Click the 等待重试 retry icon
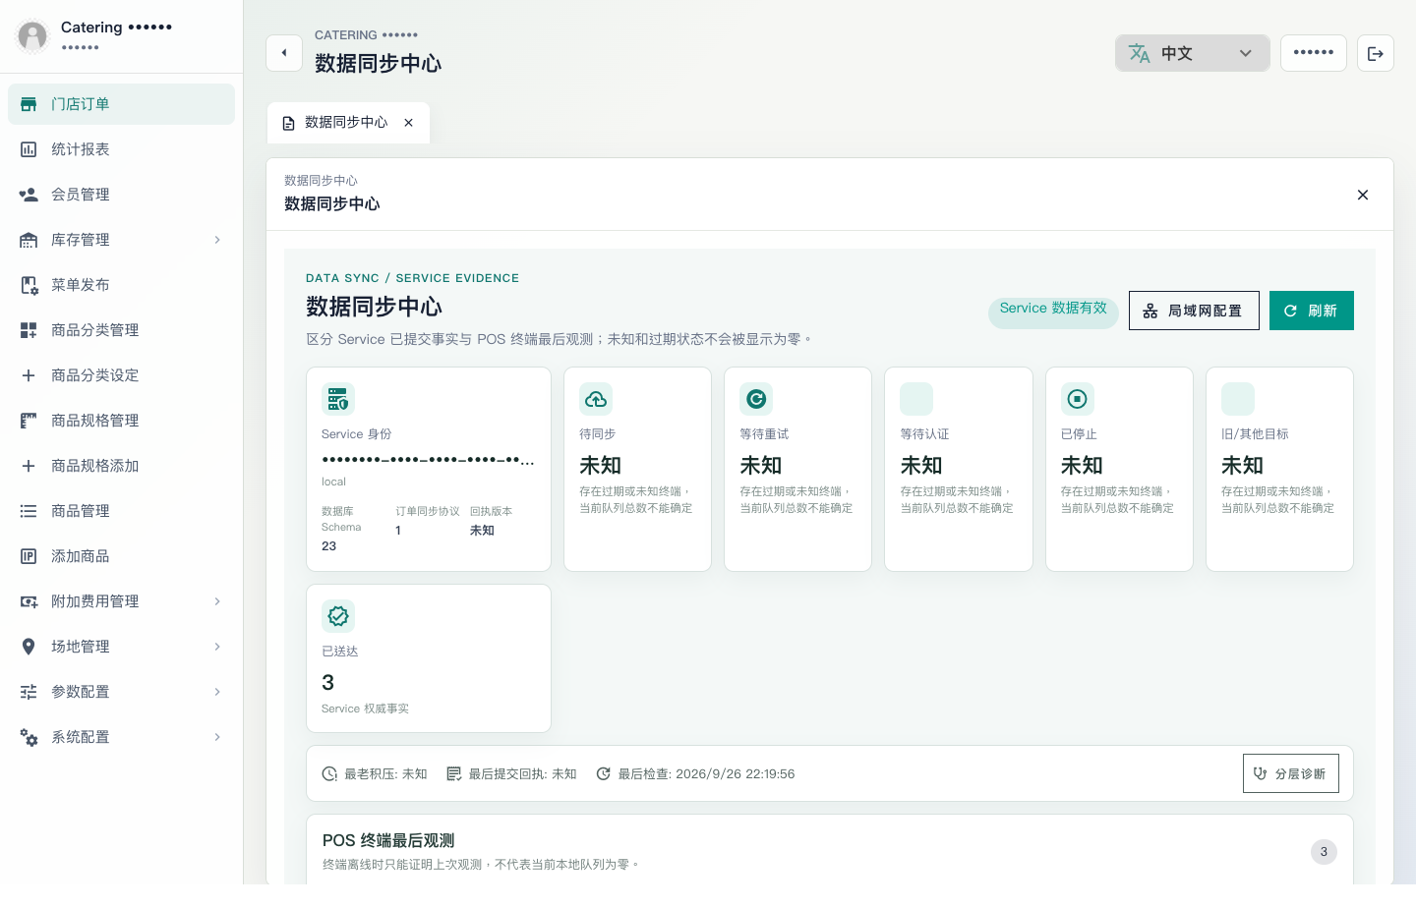This screenshot has width=1416, height=908. pyautogui.click(x=756, y=399)
